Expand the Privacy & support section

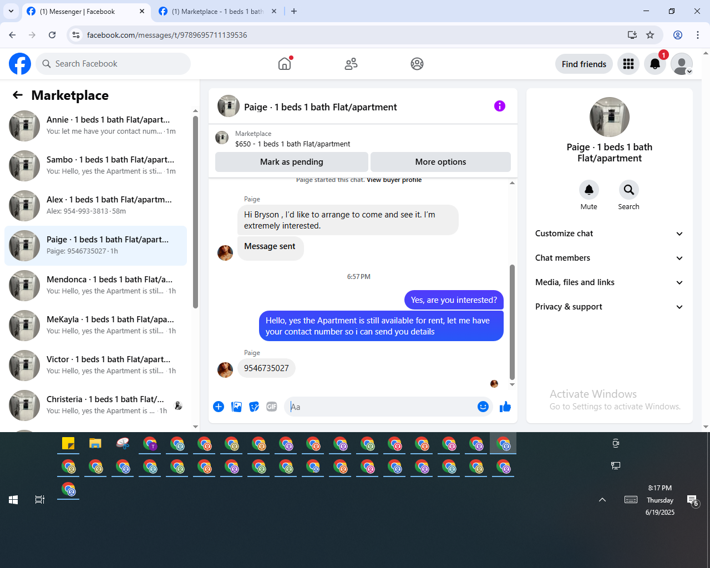pos(610,307)
